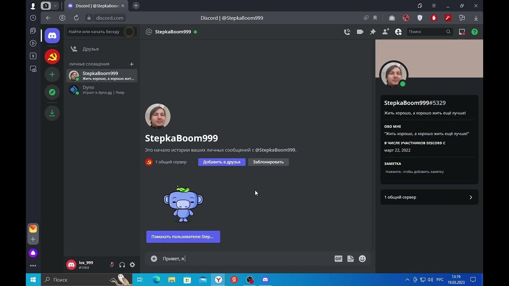The height and width of the screenshot is (286, 509).
Task: Open pinned messages
Action: coord(373,32)
